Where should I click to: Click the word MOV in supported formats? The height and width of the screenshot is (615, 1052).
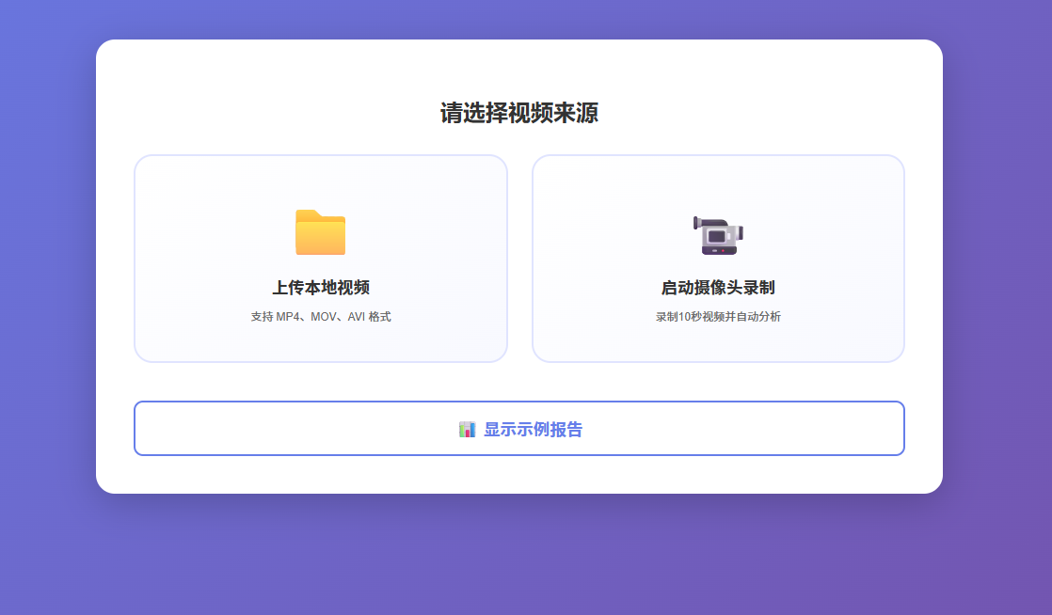(323, 317)
